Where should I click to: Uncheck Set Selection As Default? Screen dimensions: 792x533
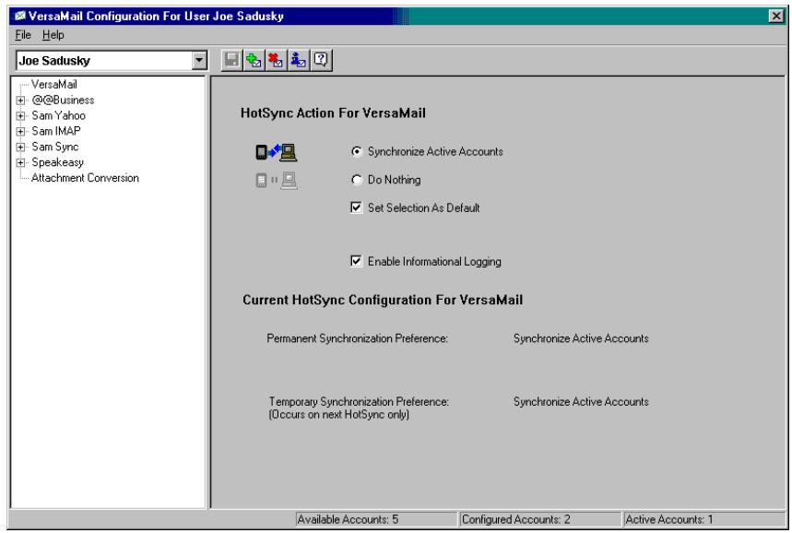click(356, 207)
